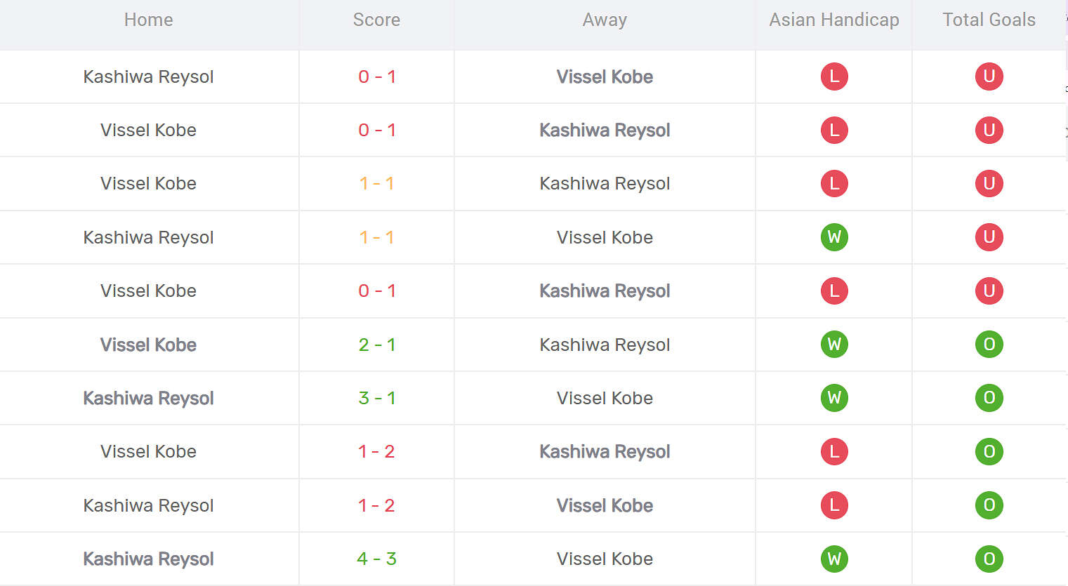Select the Asian Handicap column header

[834, 20]
